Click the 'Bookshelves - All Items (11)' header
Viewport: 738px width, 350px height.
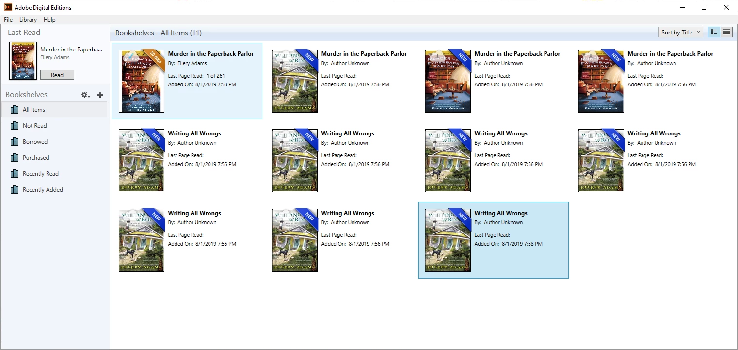pos(159,33)
